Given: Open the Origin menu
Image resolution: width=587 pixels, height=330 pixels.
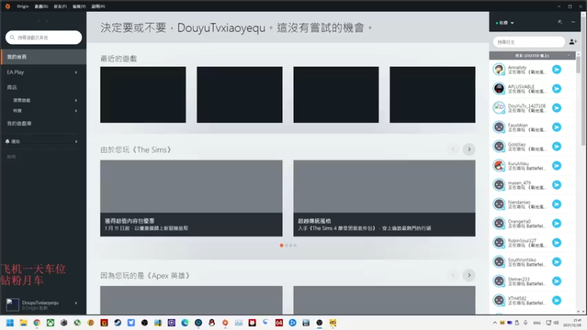Looking at the screenshot, I should pyautogui.click(x=23, y=7).
